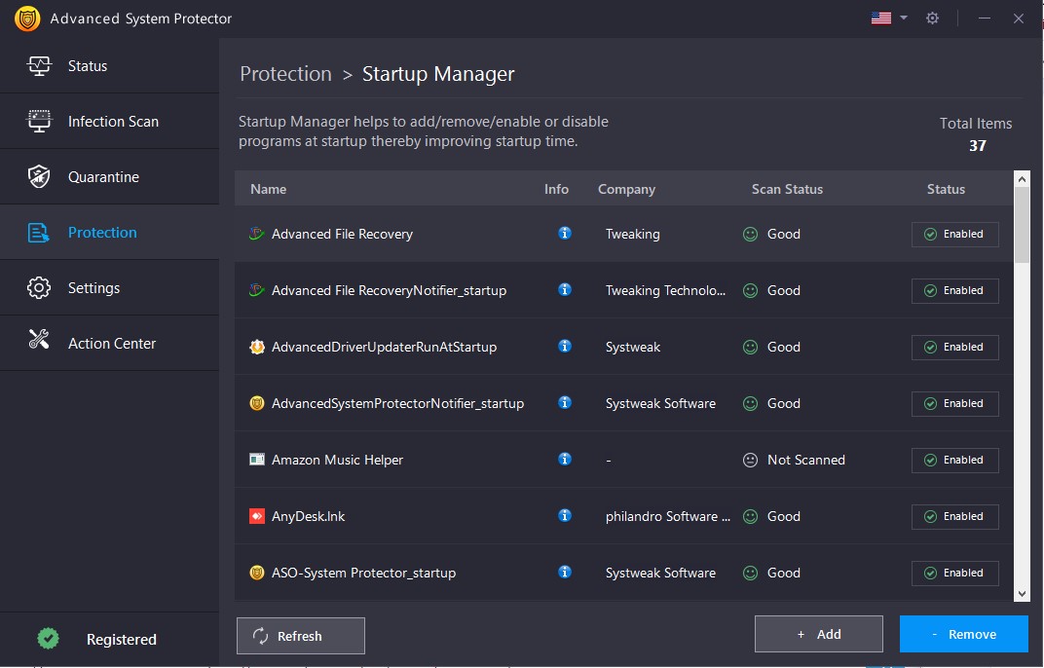Open the language flag dropdown
This screenshot has height=668, width=1044.
pyautogui.click(x=886, y=18)
